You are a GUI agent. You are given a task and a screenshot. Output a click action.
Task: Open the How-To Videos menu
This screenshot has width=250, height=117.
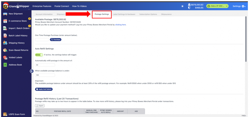click(x=79, y=6)
